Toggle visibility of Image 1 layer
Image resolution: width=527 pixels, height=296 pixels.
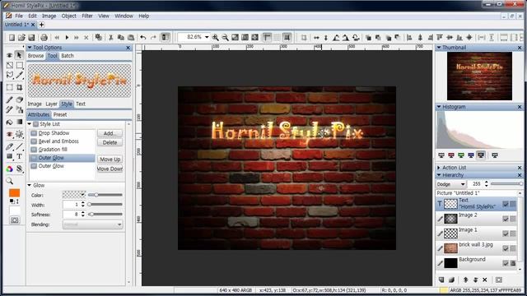(x=506, y=234)
